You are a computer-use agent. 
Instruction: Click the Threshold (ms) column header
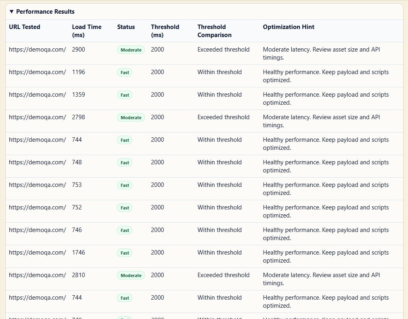[x=165, y=31]
